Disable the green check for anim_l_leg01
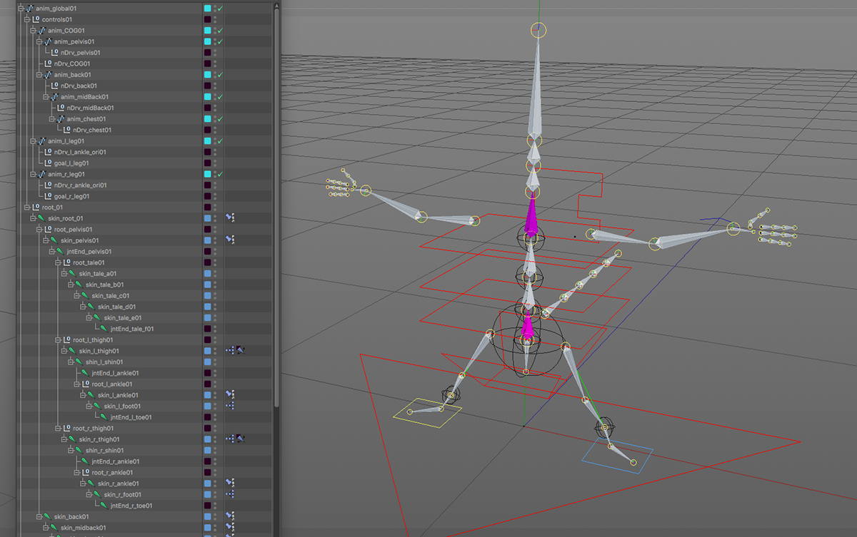This screenshot has width=857, height=537. 221,141
